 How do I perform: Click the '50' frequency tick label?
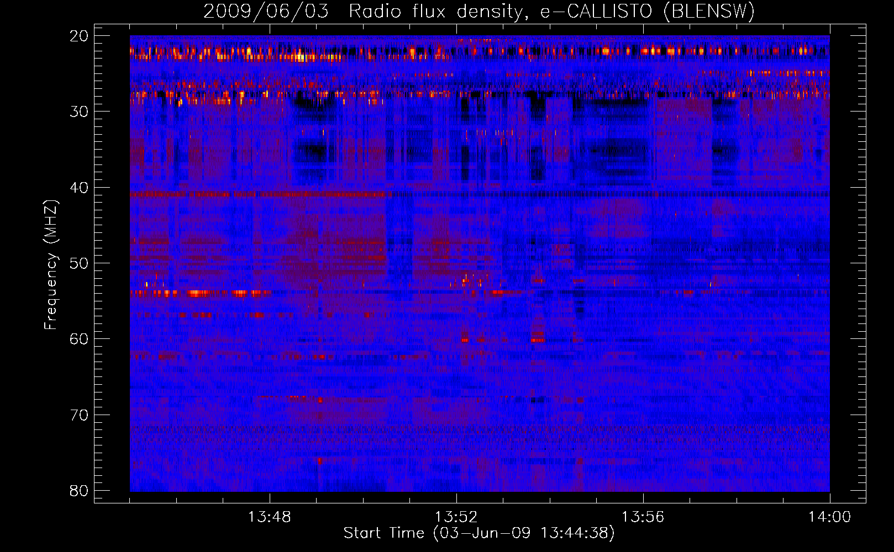79,263
